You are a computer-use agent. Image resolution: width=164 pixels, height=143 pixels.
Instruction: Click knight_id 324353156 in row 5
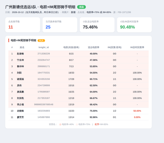44,79
